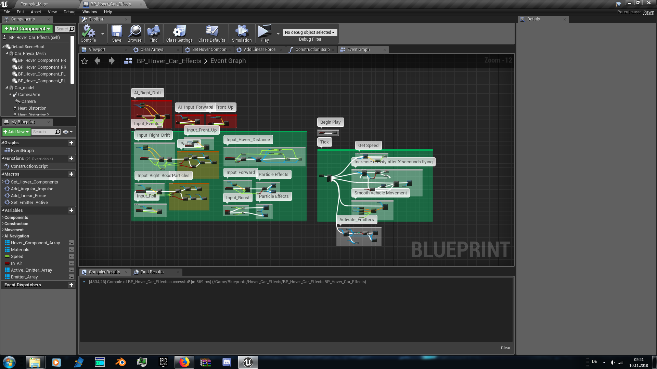Toggle Speed variable visibility eye

pos(72,257)
